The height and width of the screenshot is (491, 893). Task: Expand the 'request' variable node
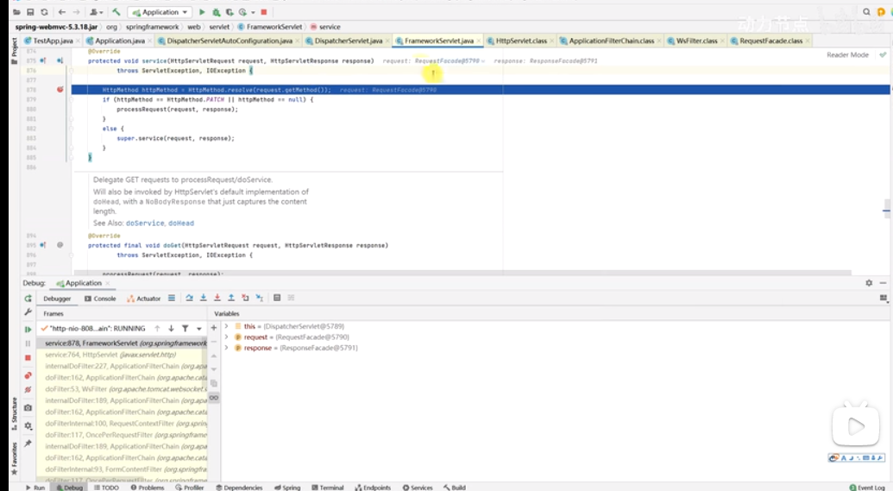[x=227, y=337]
